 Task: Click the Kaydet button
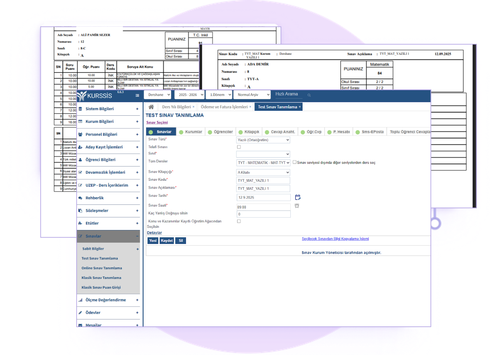point(166,241)
